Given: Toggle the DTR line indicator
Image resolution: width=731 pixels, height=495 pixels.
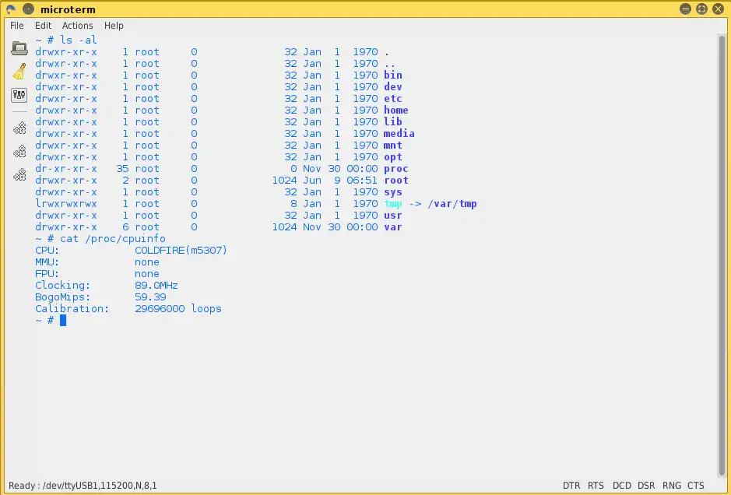Looking at the screenshot, I should (x=571, y=486).
